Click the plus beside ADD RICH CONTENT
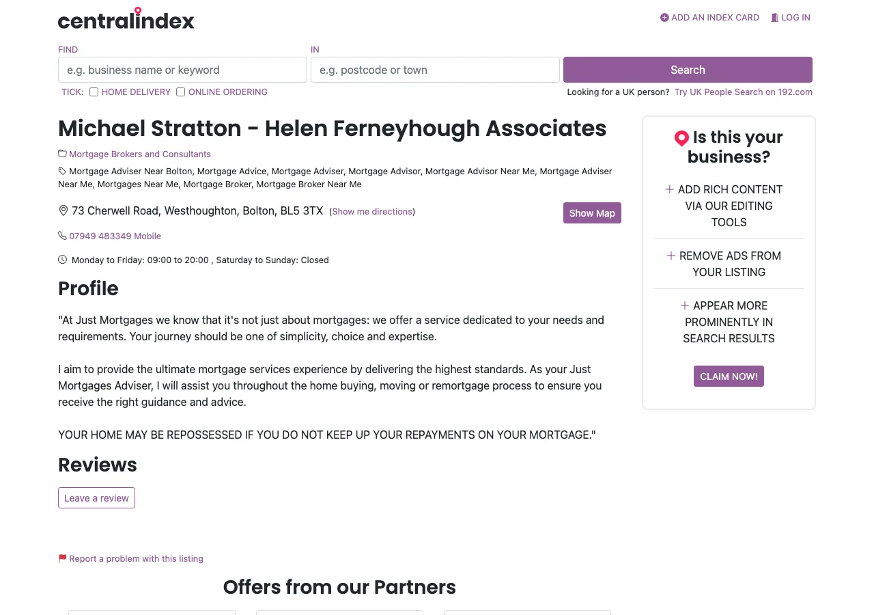Viewport: 874px width, 615px height. (x=671, y=189)
